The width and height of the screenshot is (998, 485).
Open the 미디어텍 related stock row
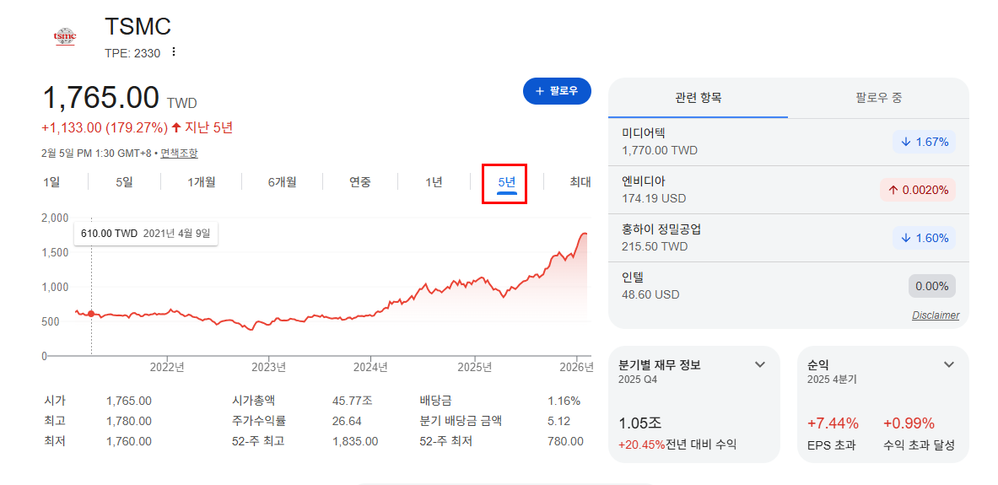(x=789, y=142)
